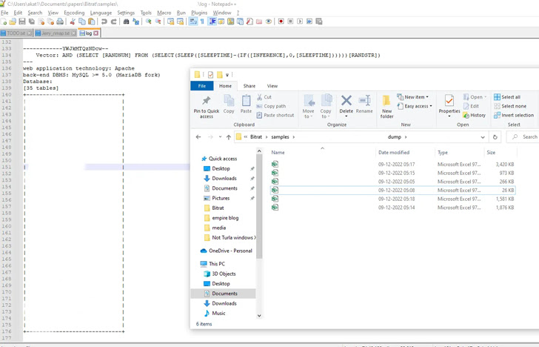Click Select all in the ribbon
The height and width of the screenshot is (347, 539).
tap(510, 97)
